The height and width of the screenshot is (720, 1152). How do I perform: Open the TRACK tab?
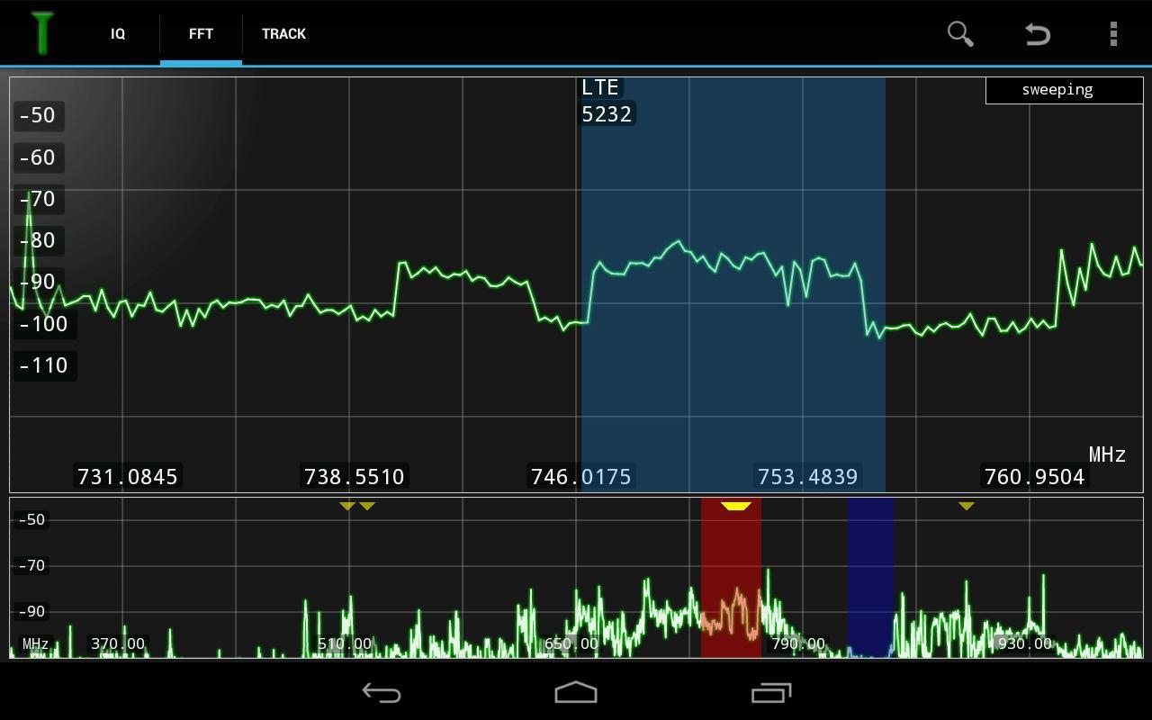click(283, 34)
